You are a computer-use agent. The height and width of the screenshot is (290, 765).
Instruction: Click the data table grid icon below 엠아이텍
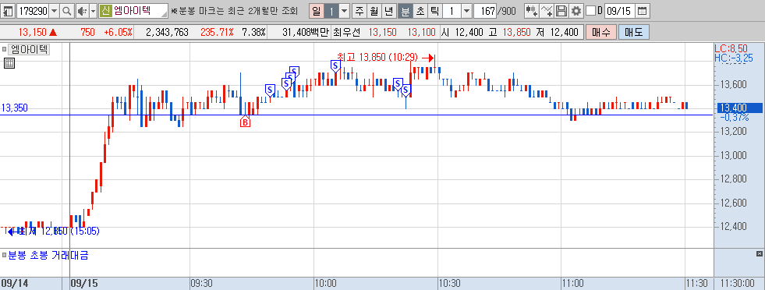[x=9, y=63]
